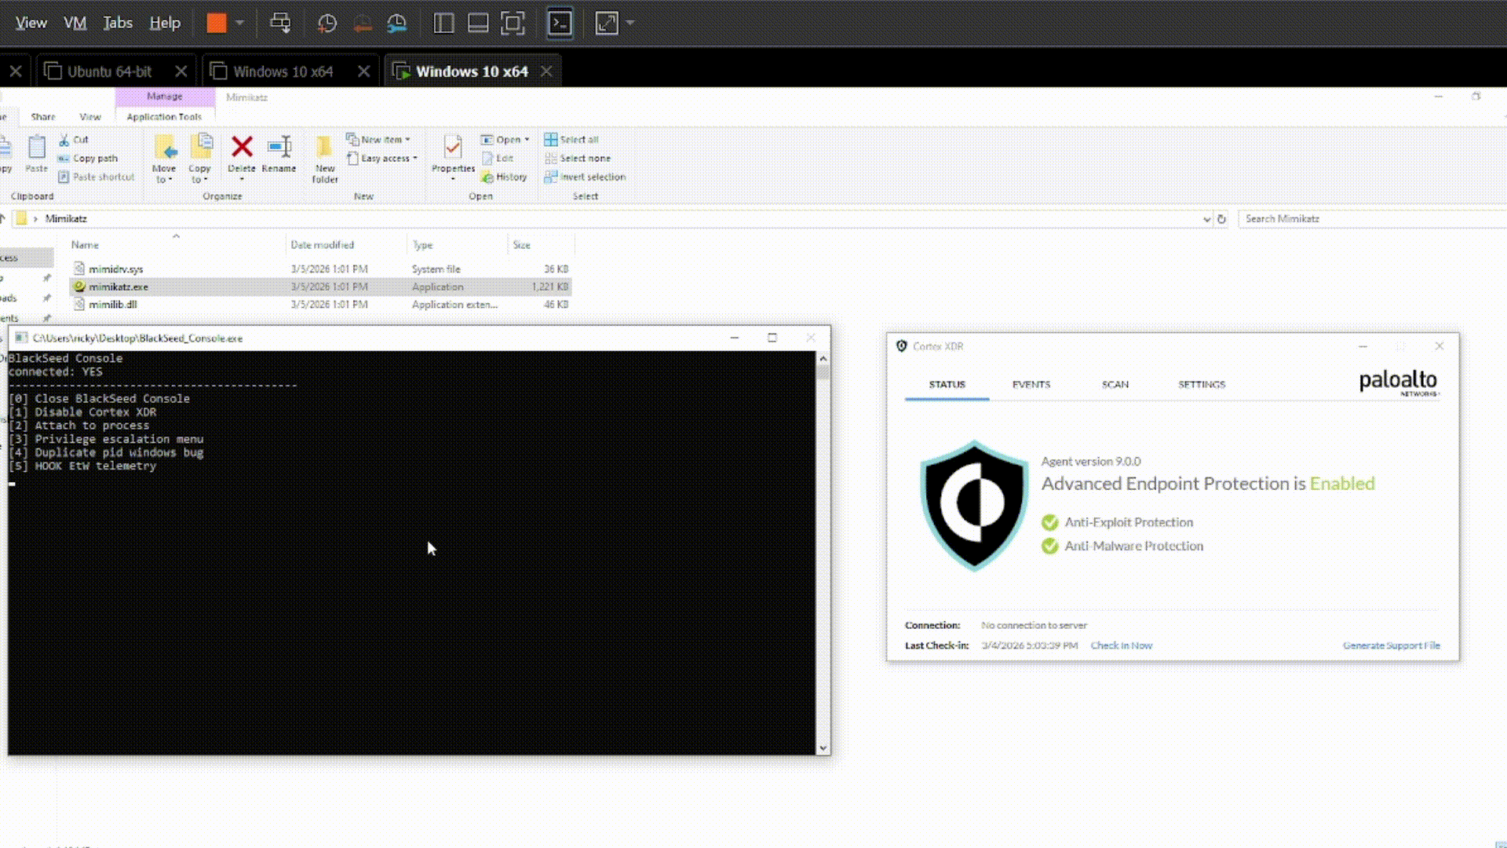Expand the stretch guest dropdown arrow
Viewport: 1507px width, 848px height.
point(629,24)
